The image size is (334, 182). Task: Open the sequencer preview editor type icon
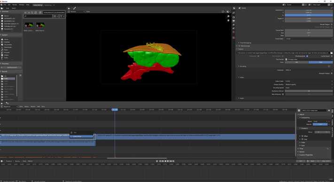[x=69, y=8]
